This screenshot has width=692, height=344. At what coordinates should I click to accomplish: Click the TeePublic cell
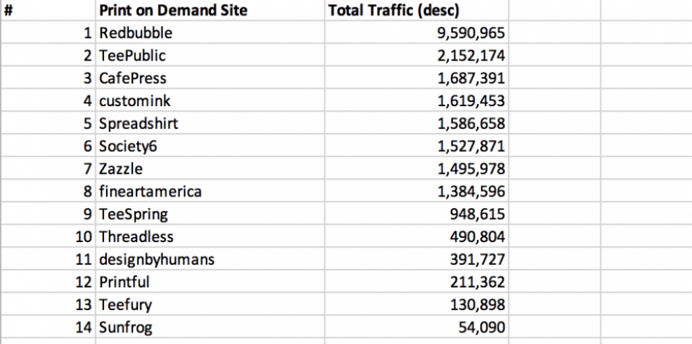(210, 55)
